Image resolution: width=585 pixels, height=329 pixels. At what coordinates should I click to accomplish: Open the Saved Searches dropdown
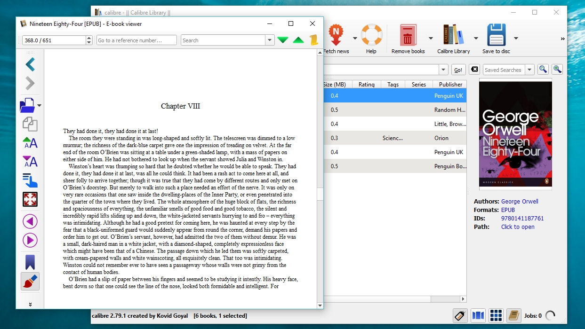tap(530, 69)
